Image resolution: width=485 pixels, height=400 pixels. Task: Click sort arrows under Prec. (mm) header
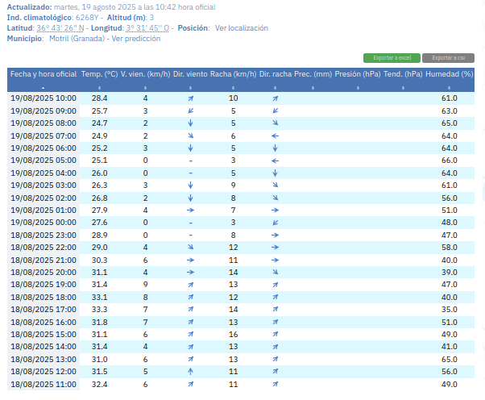click(x=313, y=86)
